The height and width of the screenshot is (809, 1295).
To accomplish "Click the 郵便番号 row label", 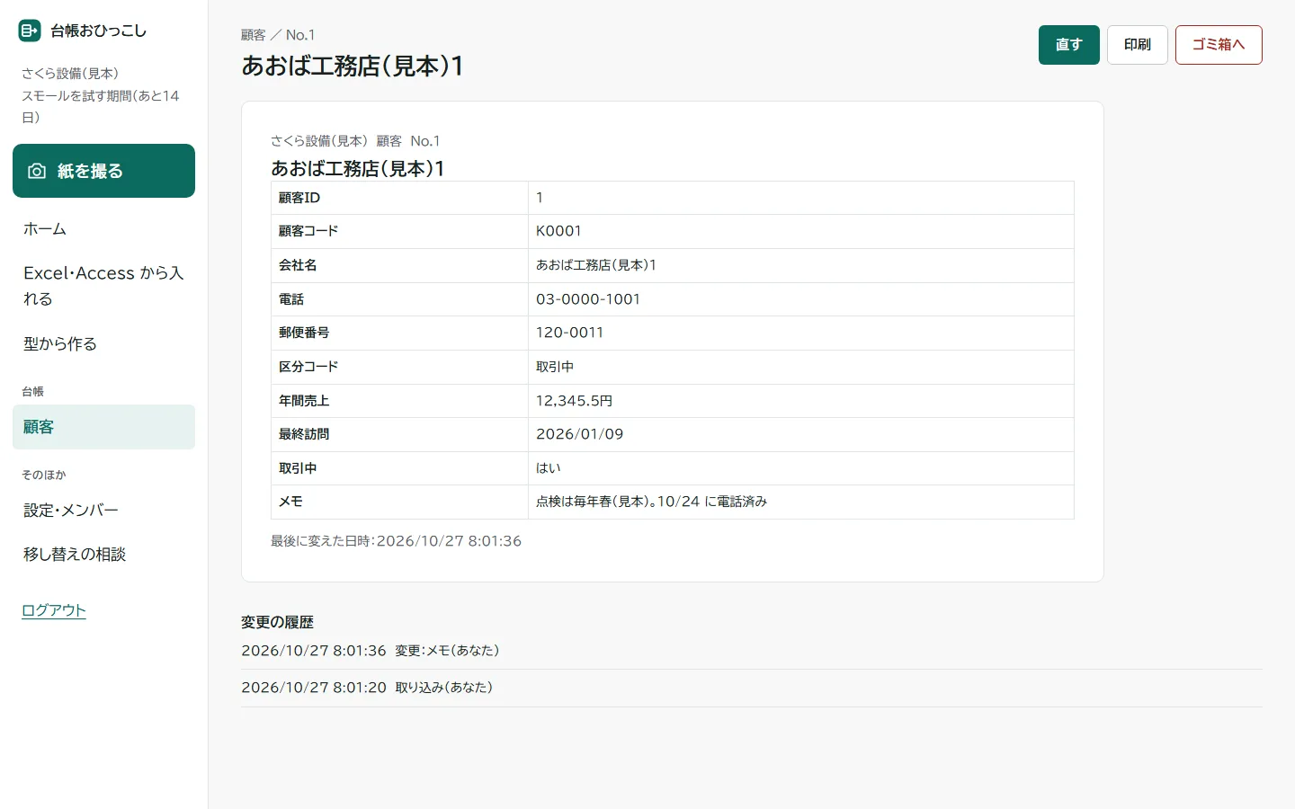I will click(x=304, y=333).
